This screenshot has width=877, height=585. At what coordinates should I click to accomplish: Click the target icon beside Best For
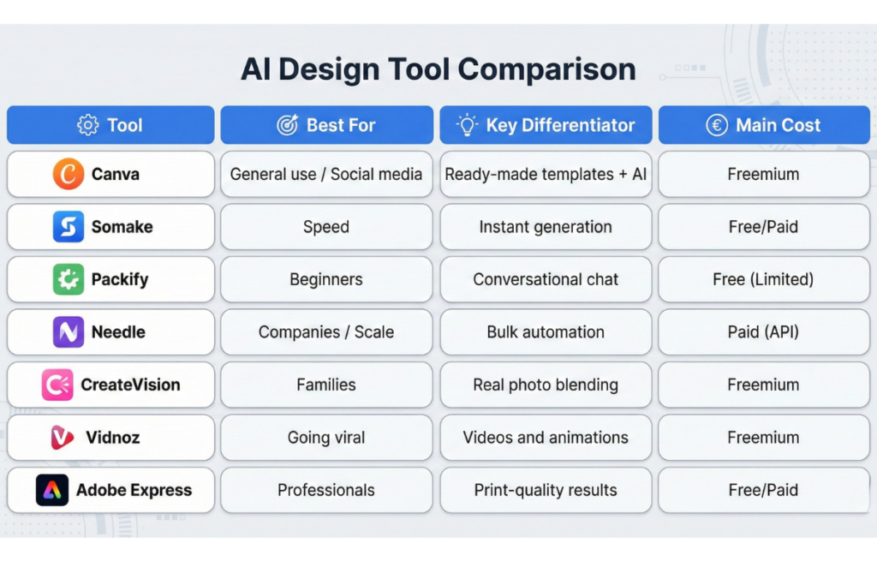[x=287, y=125]
